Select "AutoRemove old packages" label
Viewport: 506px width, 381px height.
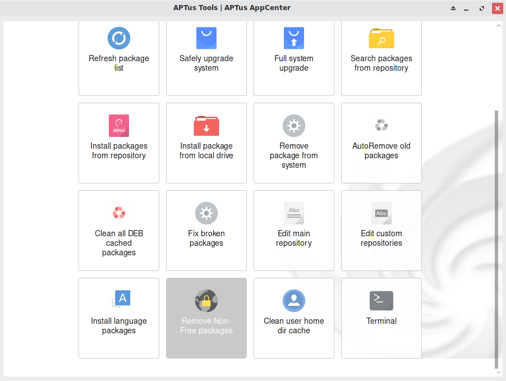coord(381,150)
